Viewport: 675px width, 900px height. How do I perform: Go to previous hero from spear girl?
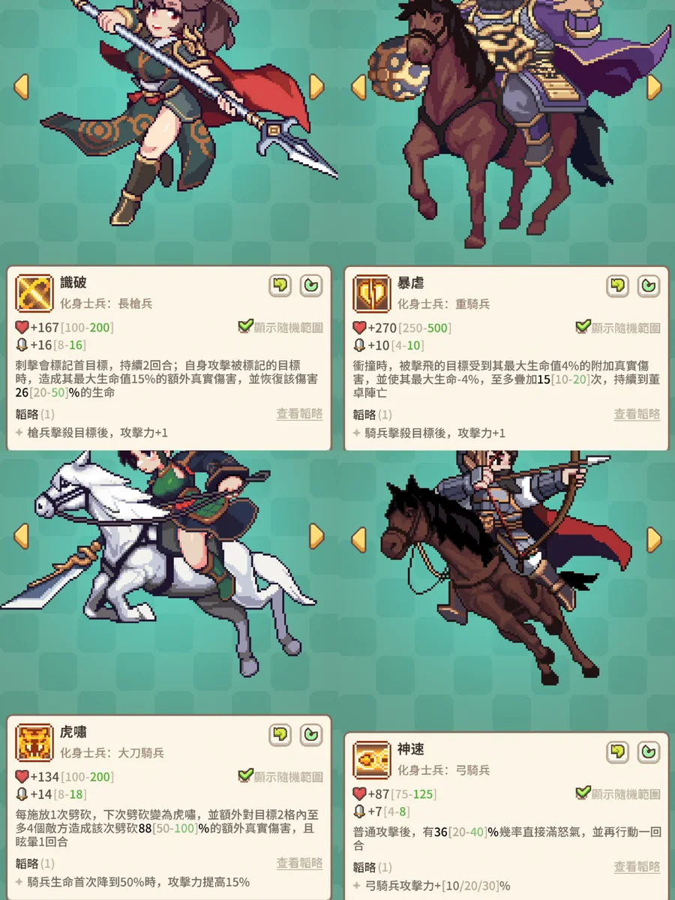tap(21, 86)
